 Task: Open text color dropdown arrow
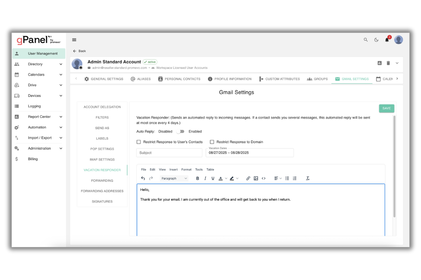226,178
